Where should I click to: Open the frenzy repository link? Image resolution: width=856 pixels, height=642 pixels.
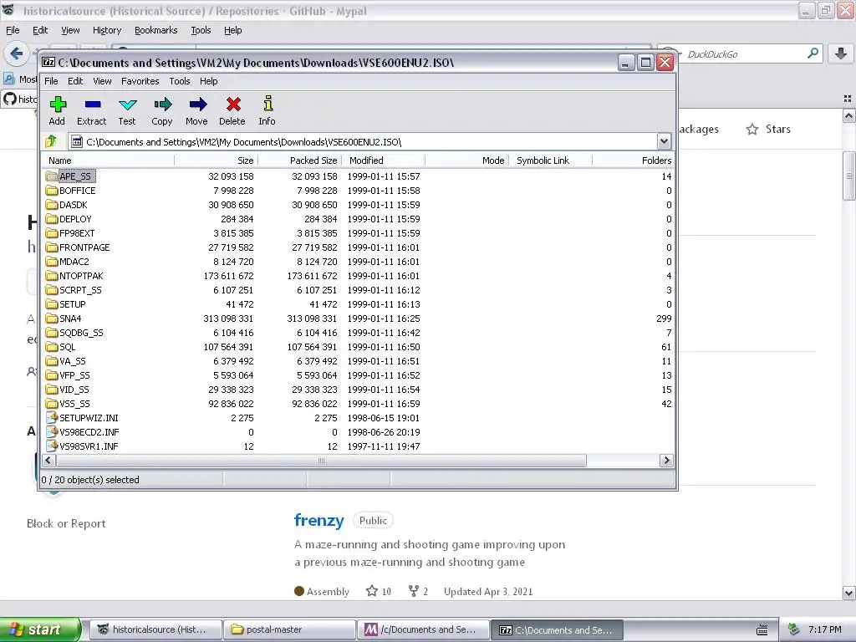(x=318, y=520)
